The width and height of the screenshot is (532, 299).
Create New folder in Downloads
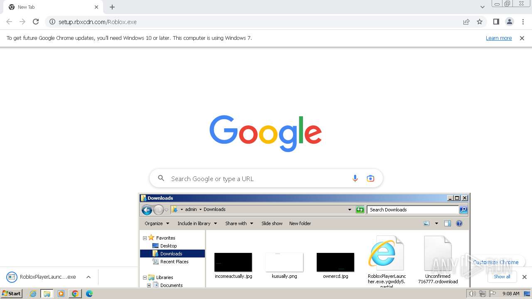pyautogui.click(x=300, y=223)
